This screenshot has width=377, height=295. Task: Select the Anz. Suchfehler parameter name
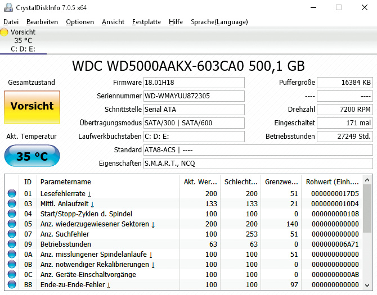pos(65,234)
